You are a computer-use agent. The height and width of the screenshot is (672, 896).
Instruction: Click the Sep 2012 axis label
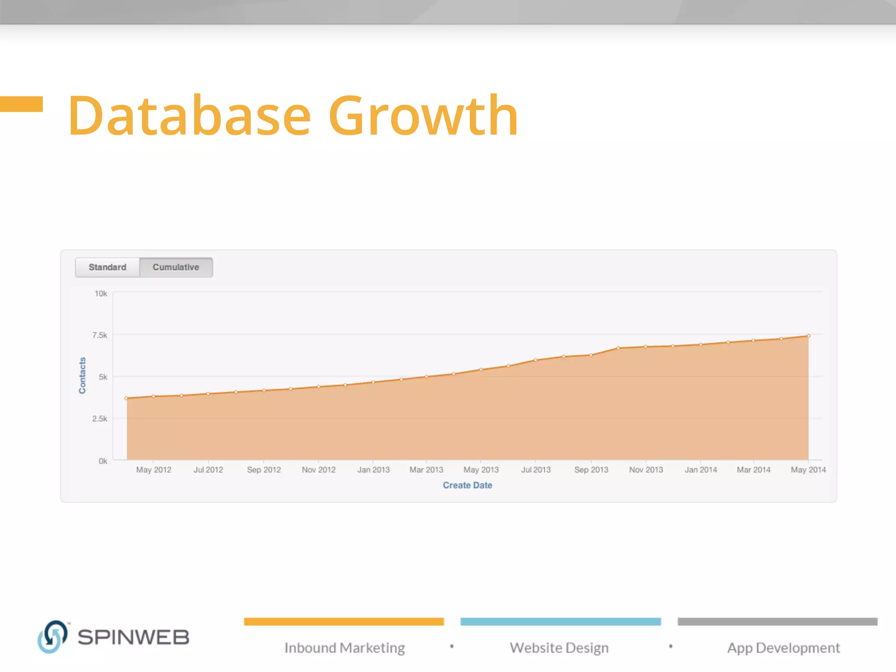point(264,470)
